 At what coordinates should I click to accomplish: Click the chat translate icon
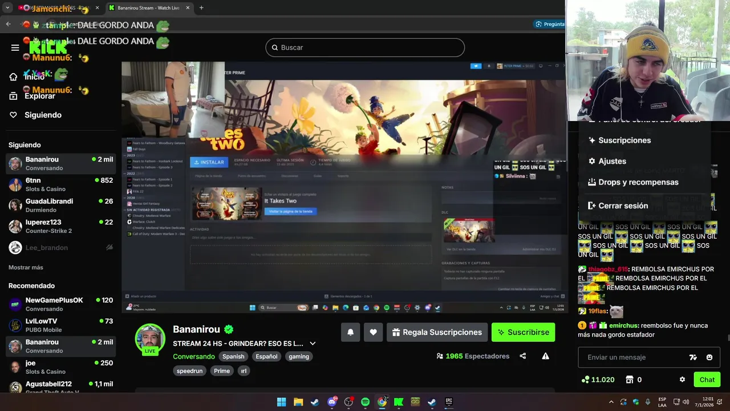tap(693, 357)
